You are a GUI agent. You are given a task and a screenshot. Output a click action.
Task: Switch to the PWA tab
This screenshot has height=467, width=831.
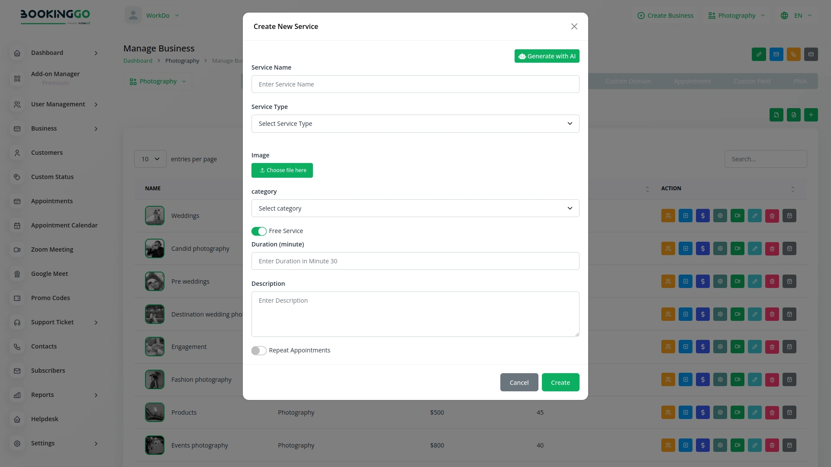(799, 81)
